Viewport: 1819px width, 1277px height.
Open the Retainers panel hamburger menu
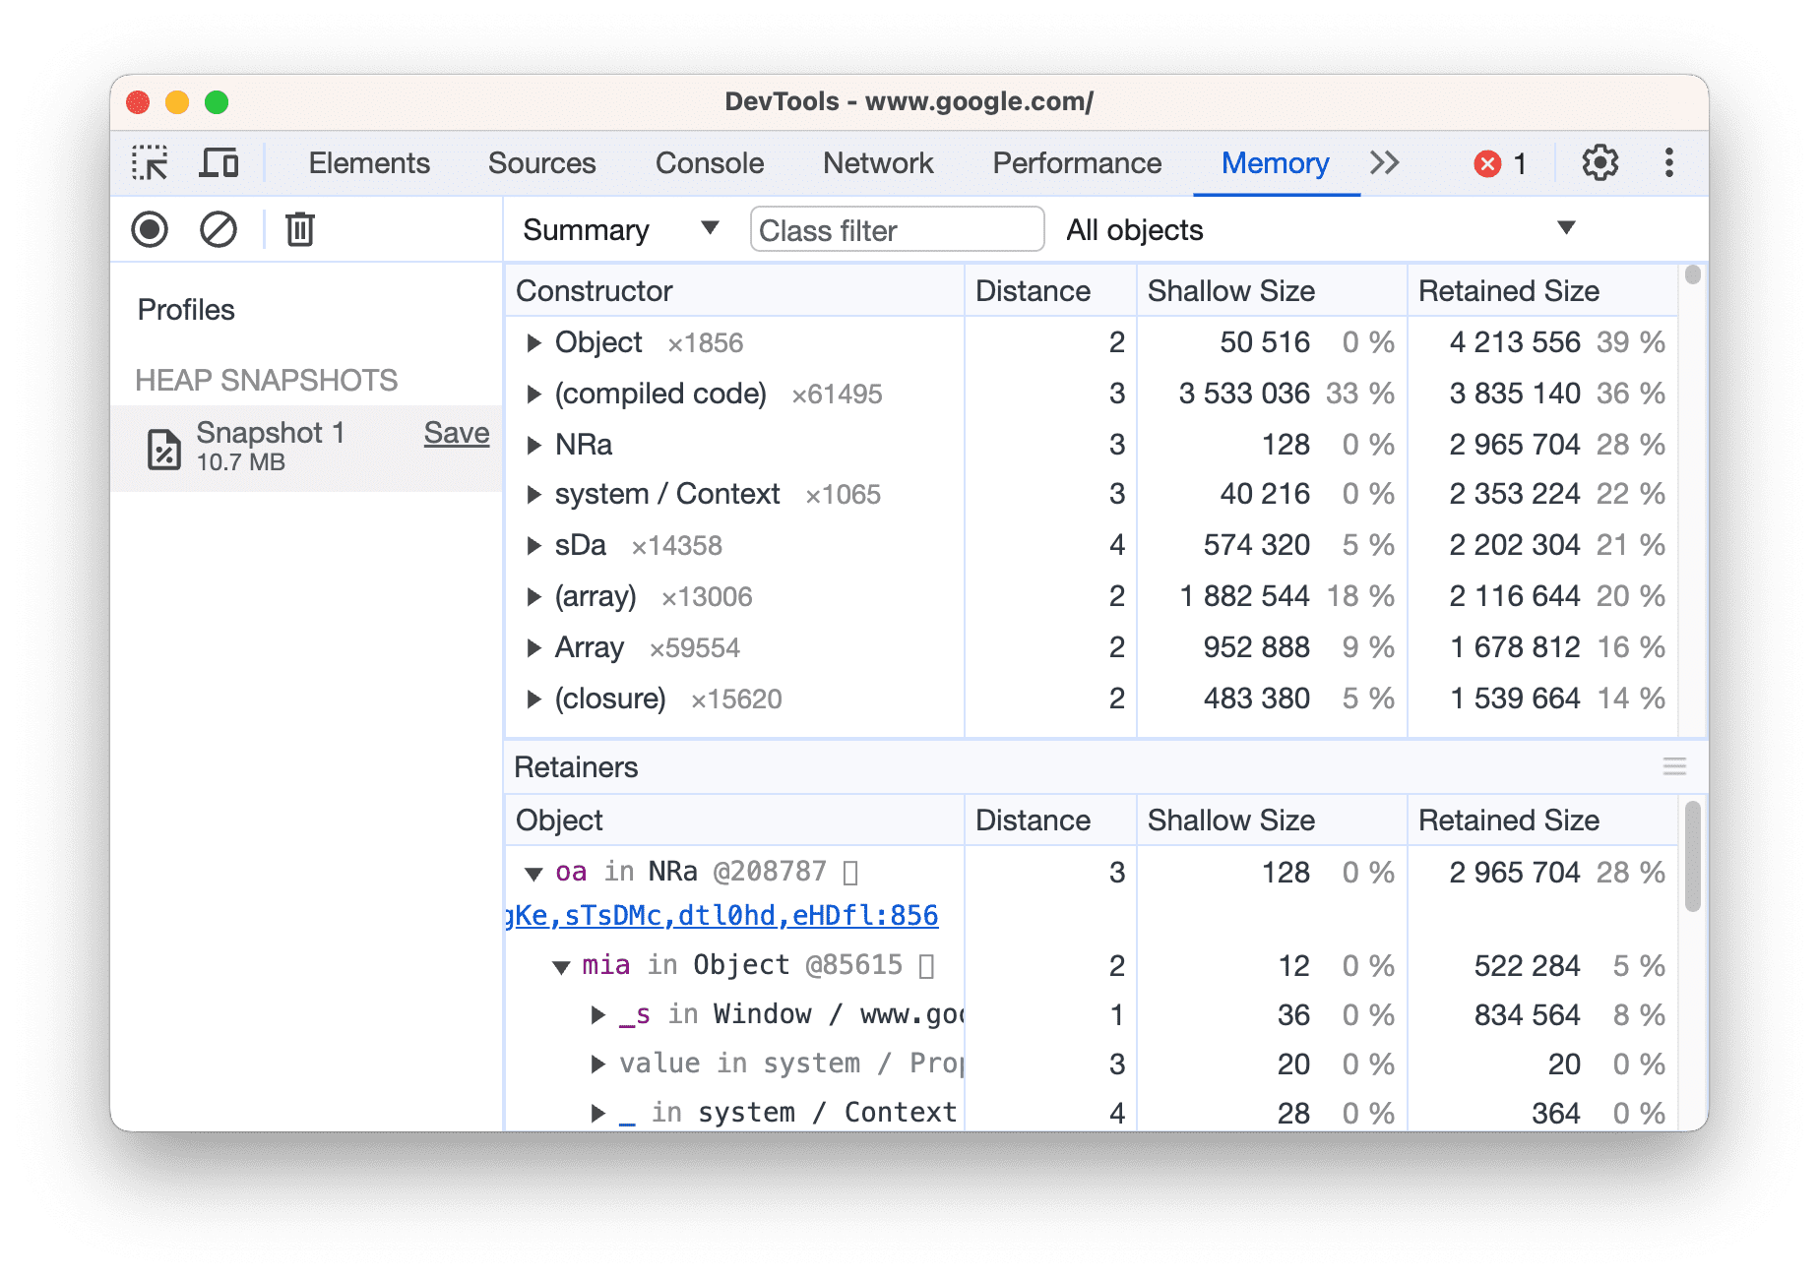coord(1673,766)
